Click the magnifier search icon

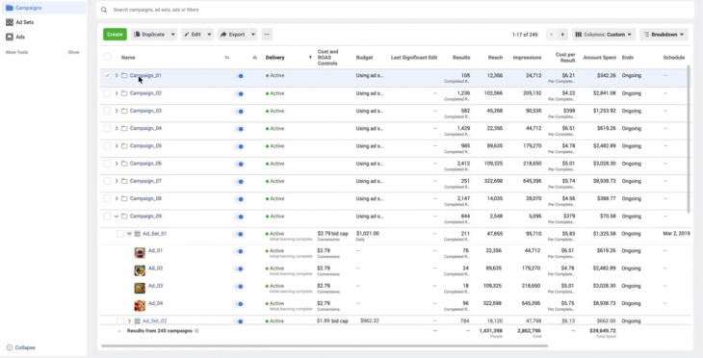tap(104, 10)
